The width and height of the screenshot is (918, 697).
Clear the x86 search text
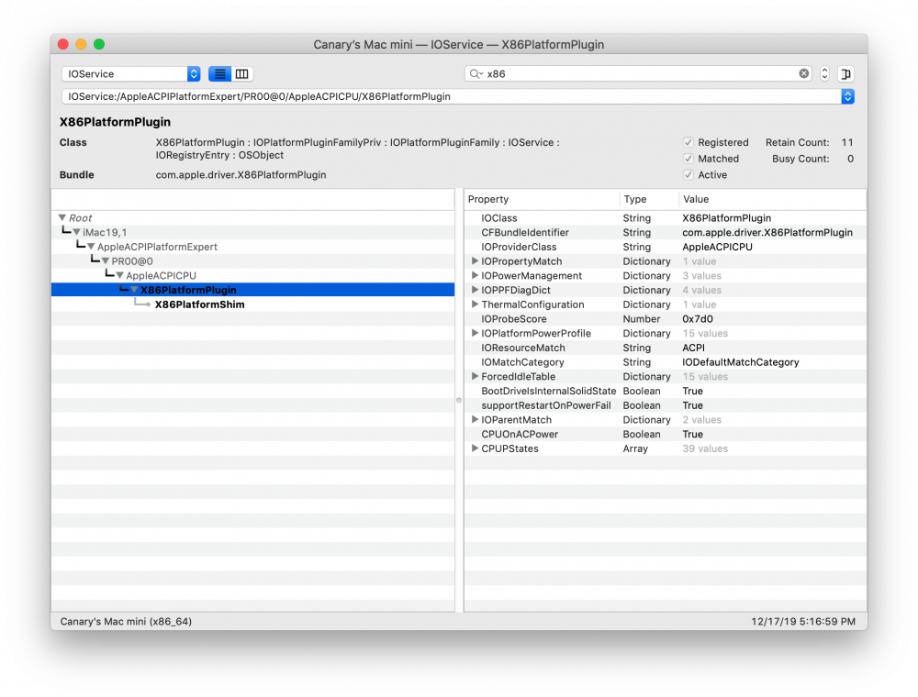(804, 73)
